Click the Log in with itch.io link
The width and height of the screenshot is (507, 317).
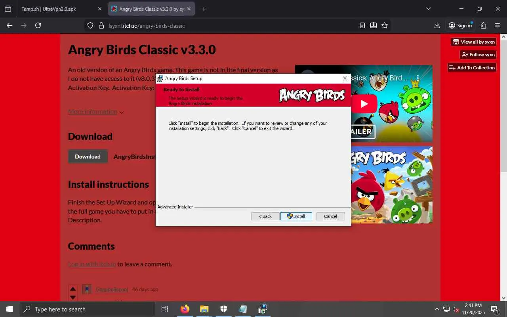pyautogui.click(x=92, y=264)
